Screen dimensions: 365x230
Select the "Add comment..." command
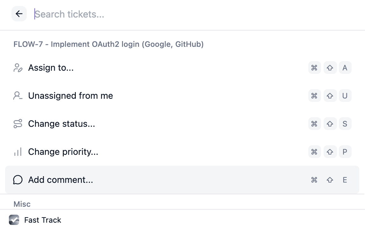coord(61,180)
